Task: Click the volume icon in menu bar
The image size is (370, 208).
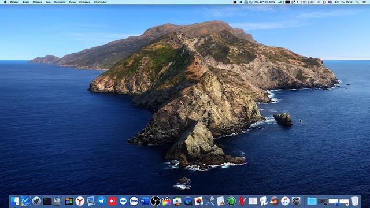Action: coord(336,2)
